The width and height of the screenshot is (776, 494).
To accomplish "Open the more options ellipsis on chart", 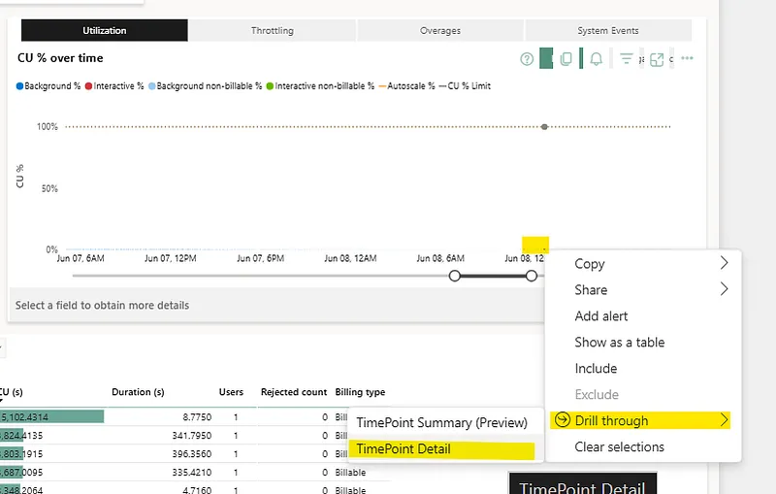I will 687,58.
